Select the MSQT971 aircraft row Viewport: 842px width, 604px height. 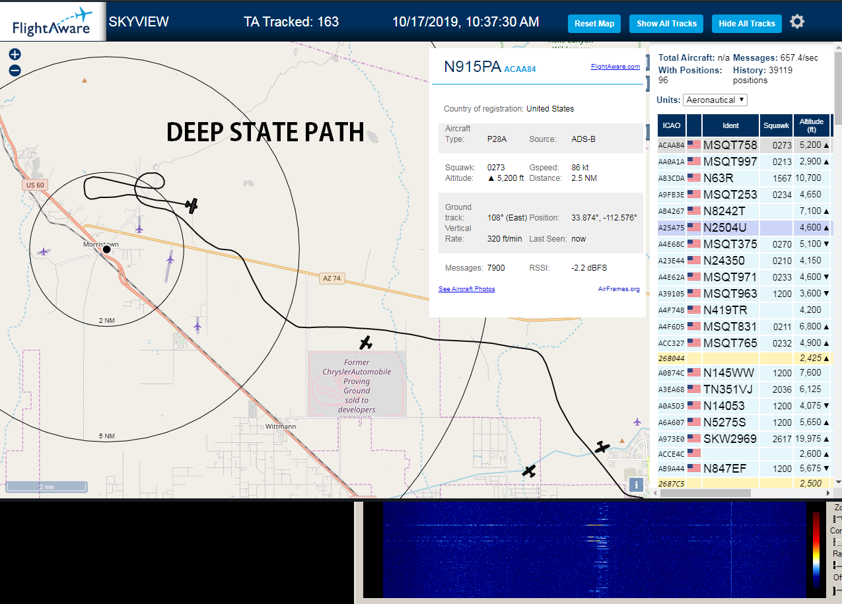coord(744,277)
